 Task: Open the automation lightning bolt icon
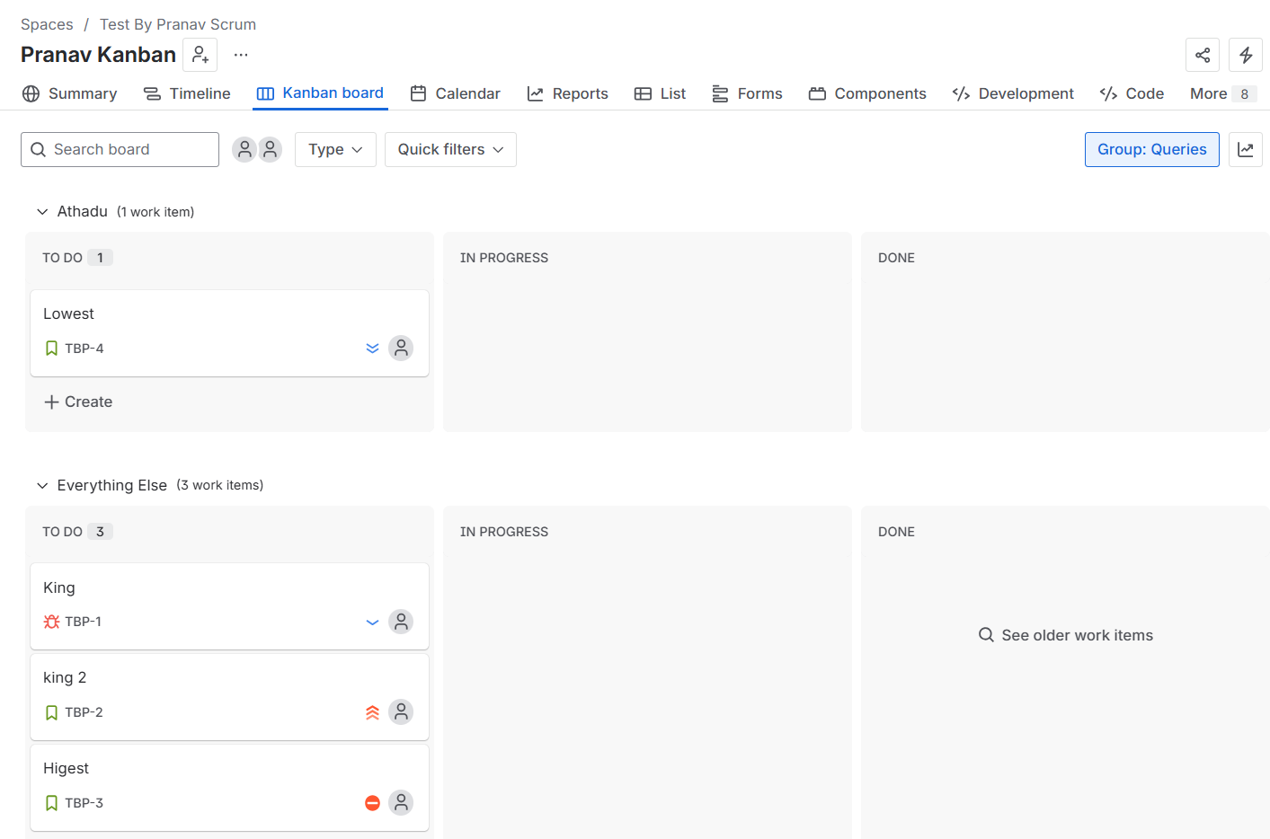coord(1246,56)
